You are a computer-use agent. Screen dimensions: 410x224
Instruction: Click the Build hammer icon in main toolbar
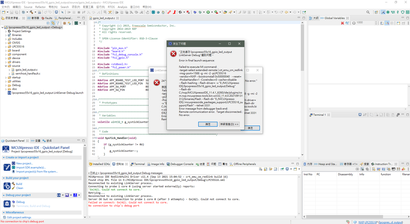click(x=31, y=12)
